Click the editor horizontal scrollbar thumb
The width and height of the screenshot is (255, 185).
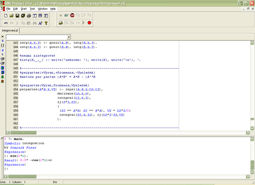(23, 133)
